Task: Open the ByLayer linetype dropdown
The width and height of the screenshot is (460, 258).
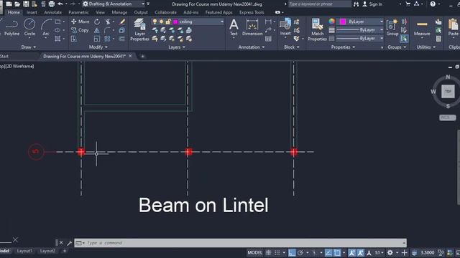Action: (382, 38)
